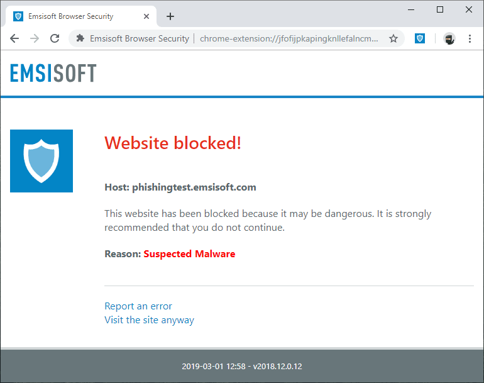Click the Report an error link
Screen dimensions: 484x383
(x=138, y=306)
